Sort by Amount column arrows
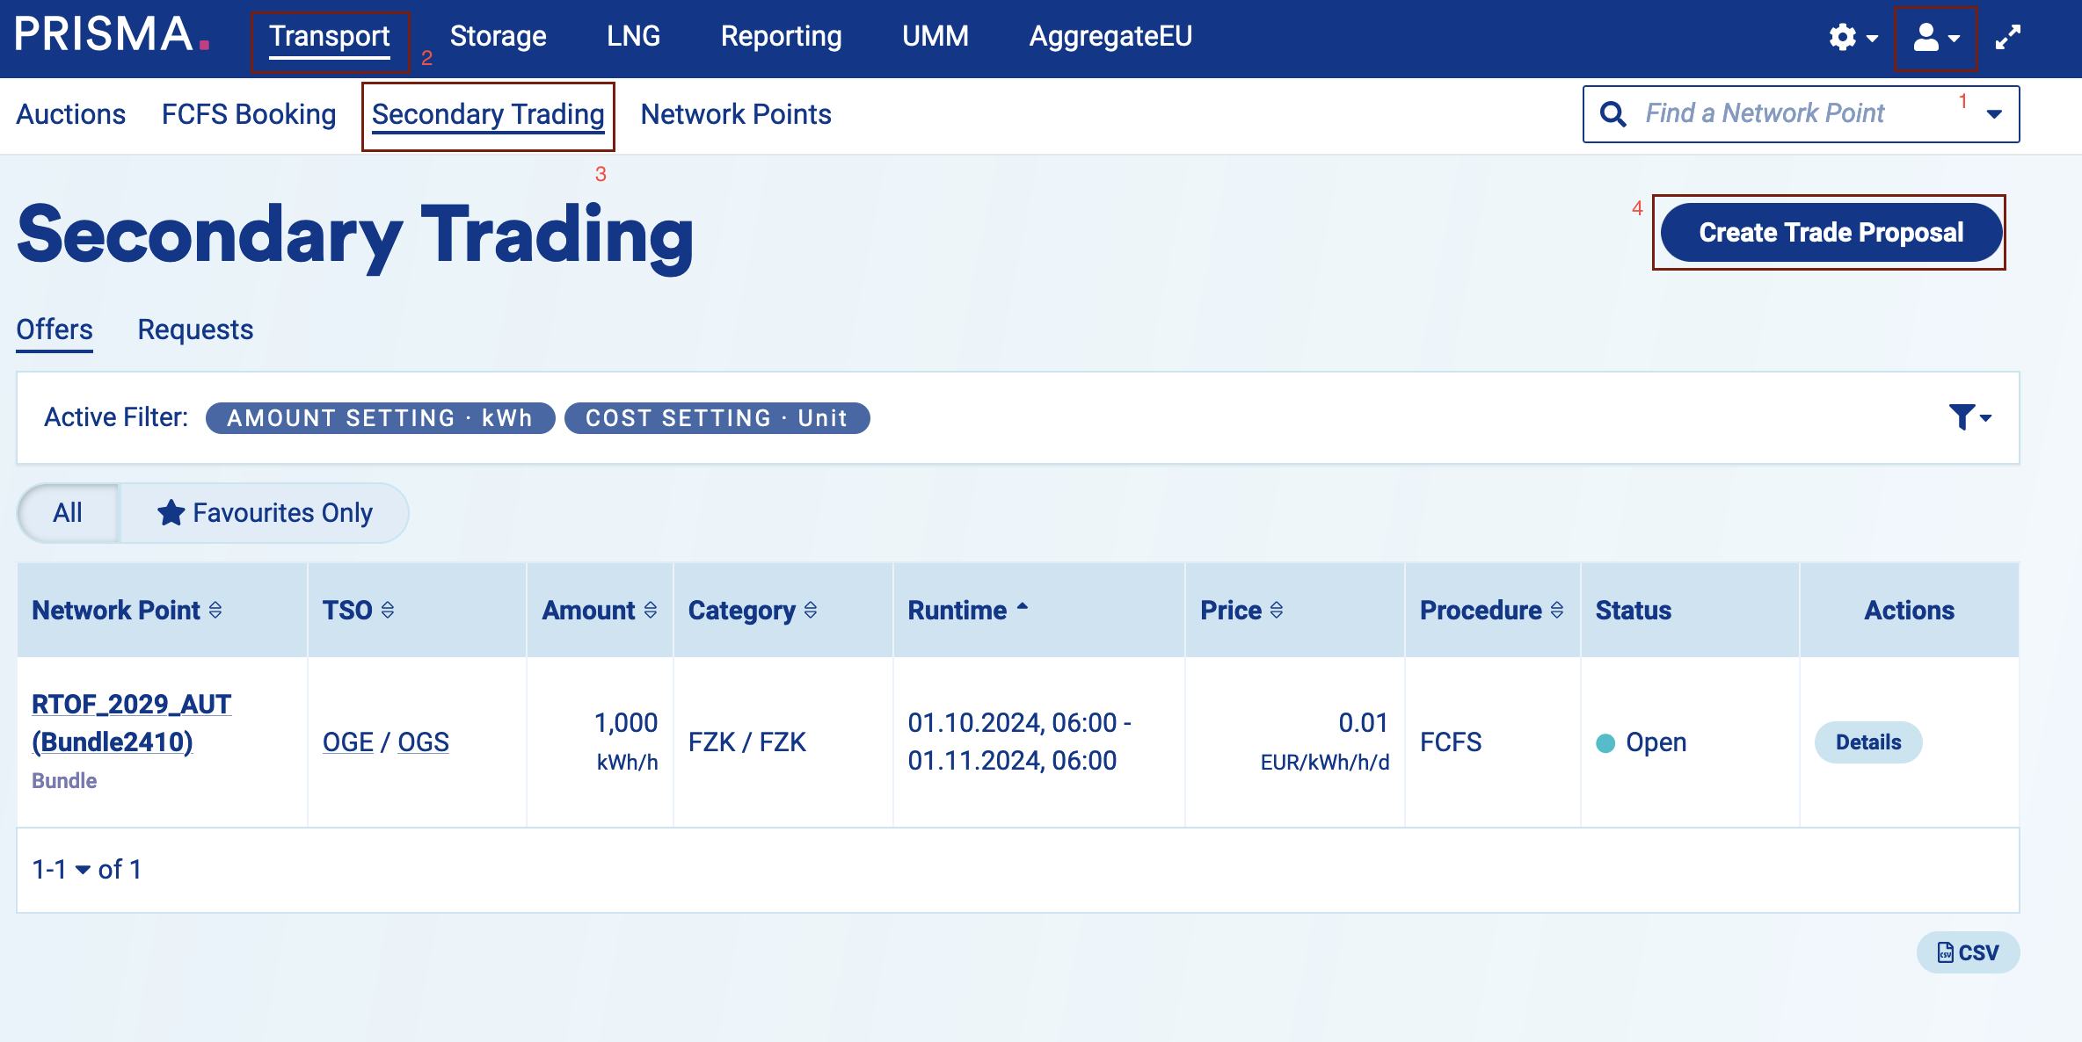This screenshot has height=1042, width=2082. pos(651,611)
